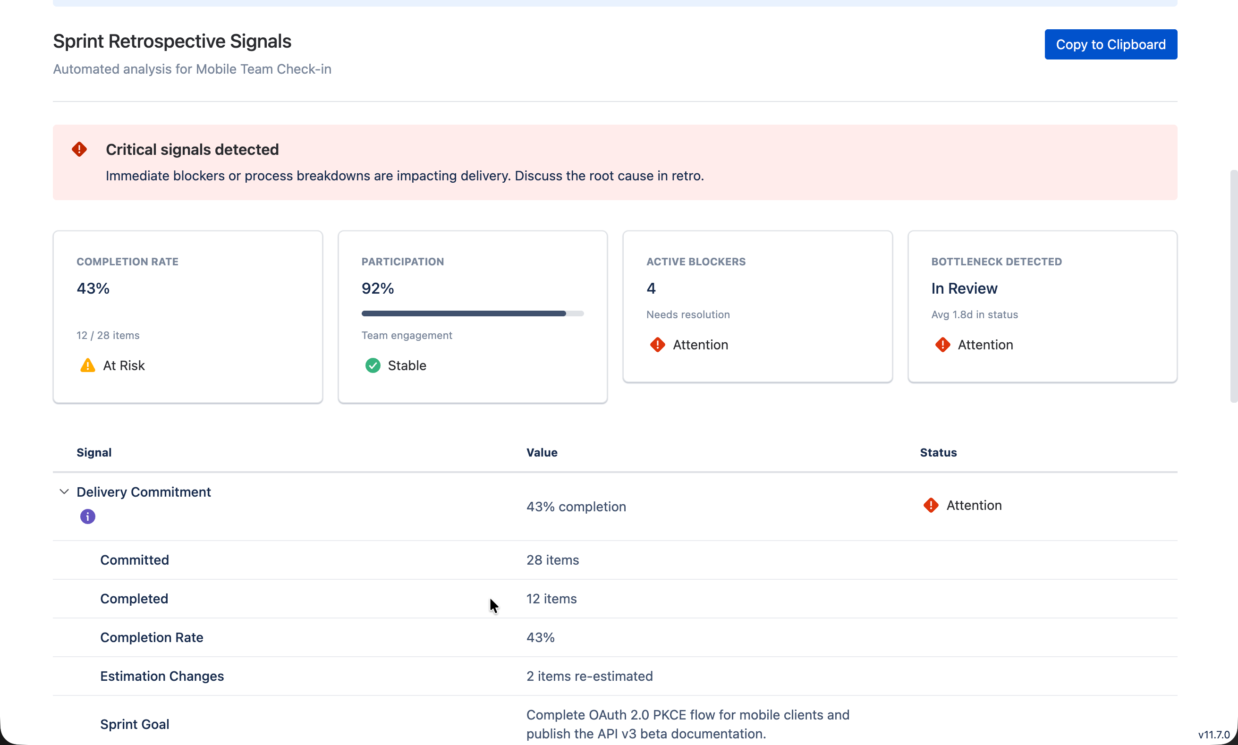This screenshot has width=1238, height=745.
Task: Click the Copy to Clipboard button
Action: [1111, 44]
